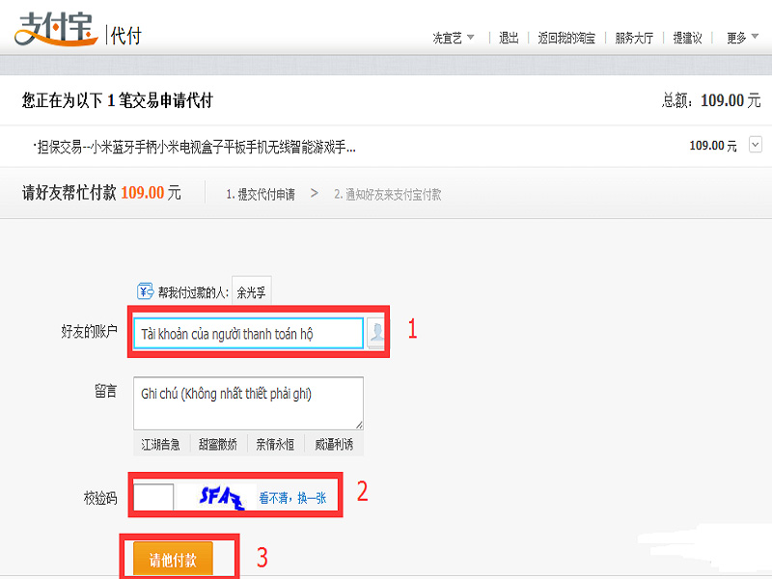
Task: Click into the 留言 message textarea
Action: [x=248, y=403]
